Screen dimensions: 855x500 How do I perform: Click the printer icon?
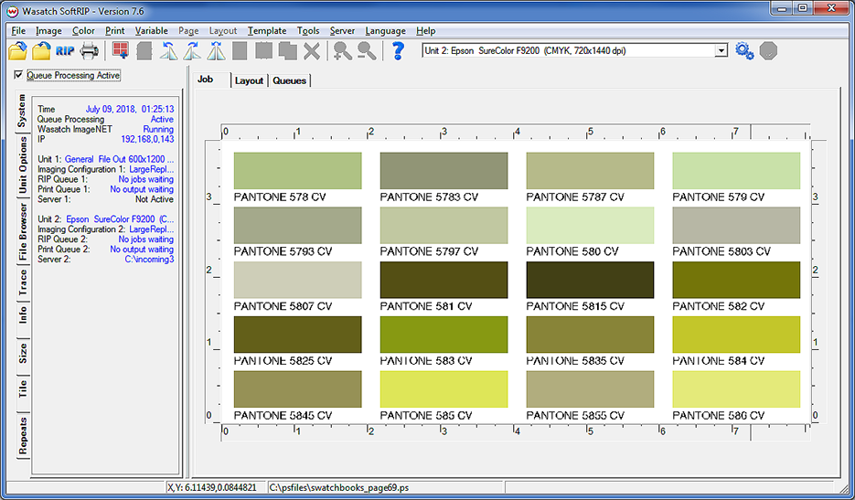[90, 51]
